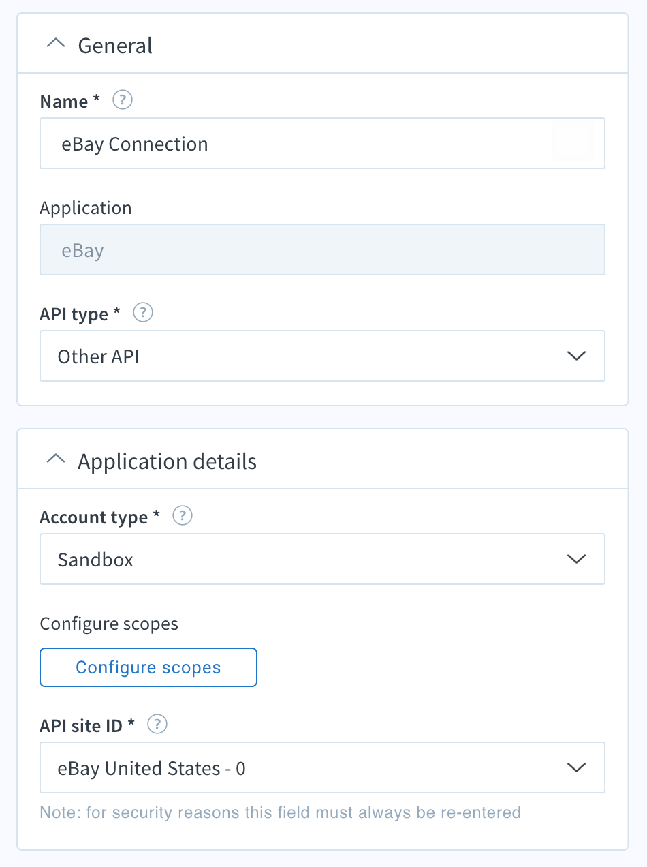Click the chevron arrow in the Sandbox field
This screenshot has width=647, height=867.
pyautogui.click(x=576, y=559)
